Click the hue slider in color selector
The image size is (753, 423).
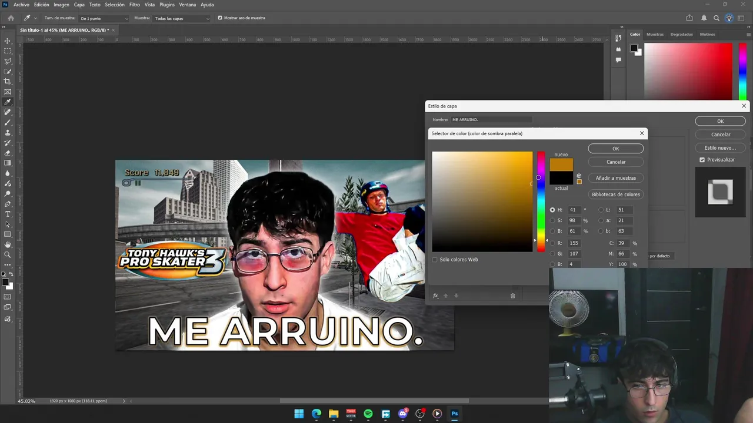[541, 202]
